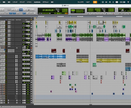Viewport: 131px width, 108px height.
Task: Open the Sup2 track output selector
Action: coord(28,43)
